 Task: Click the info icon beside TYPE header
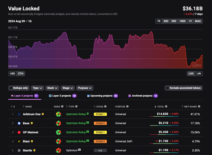tap(76, 106)
